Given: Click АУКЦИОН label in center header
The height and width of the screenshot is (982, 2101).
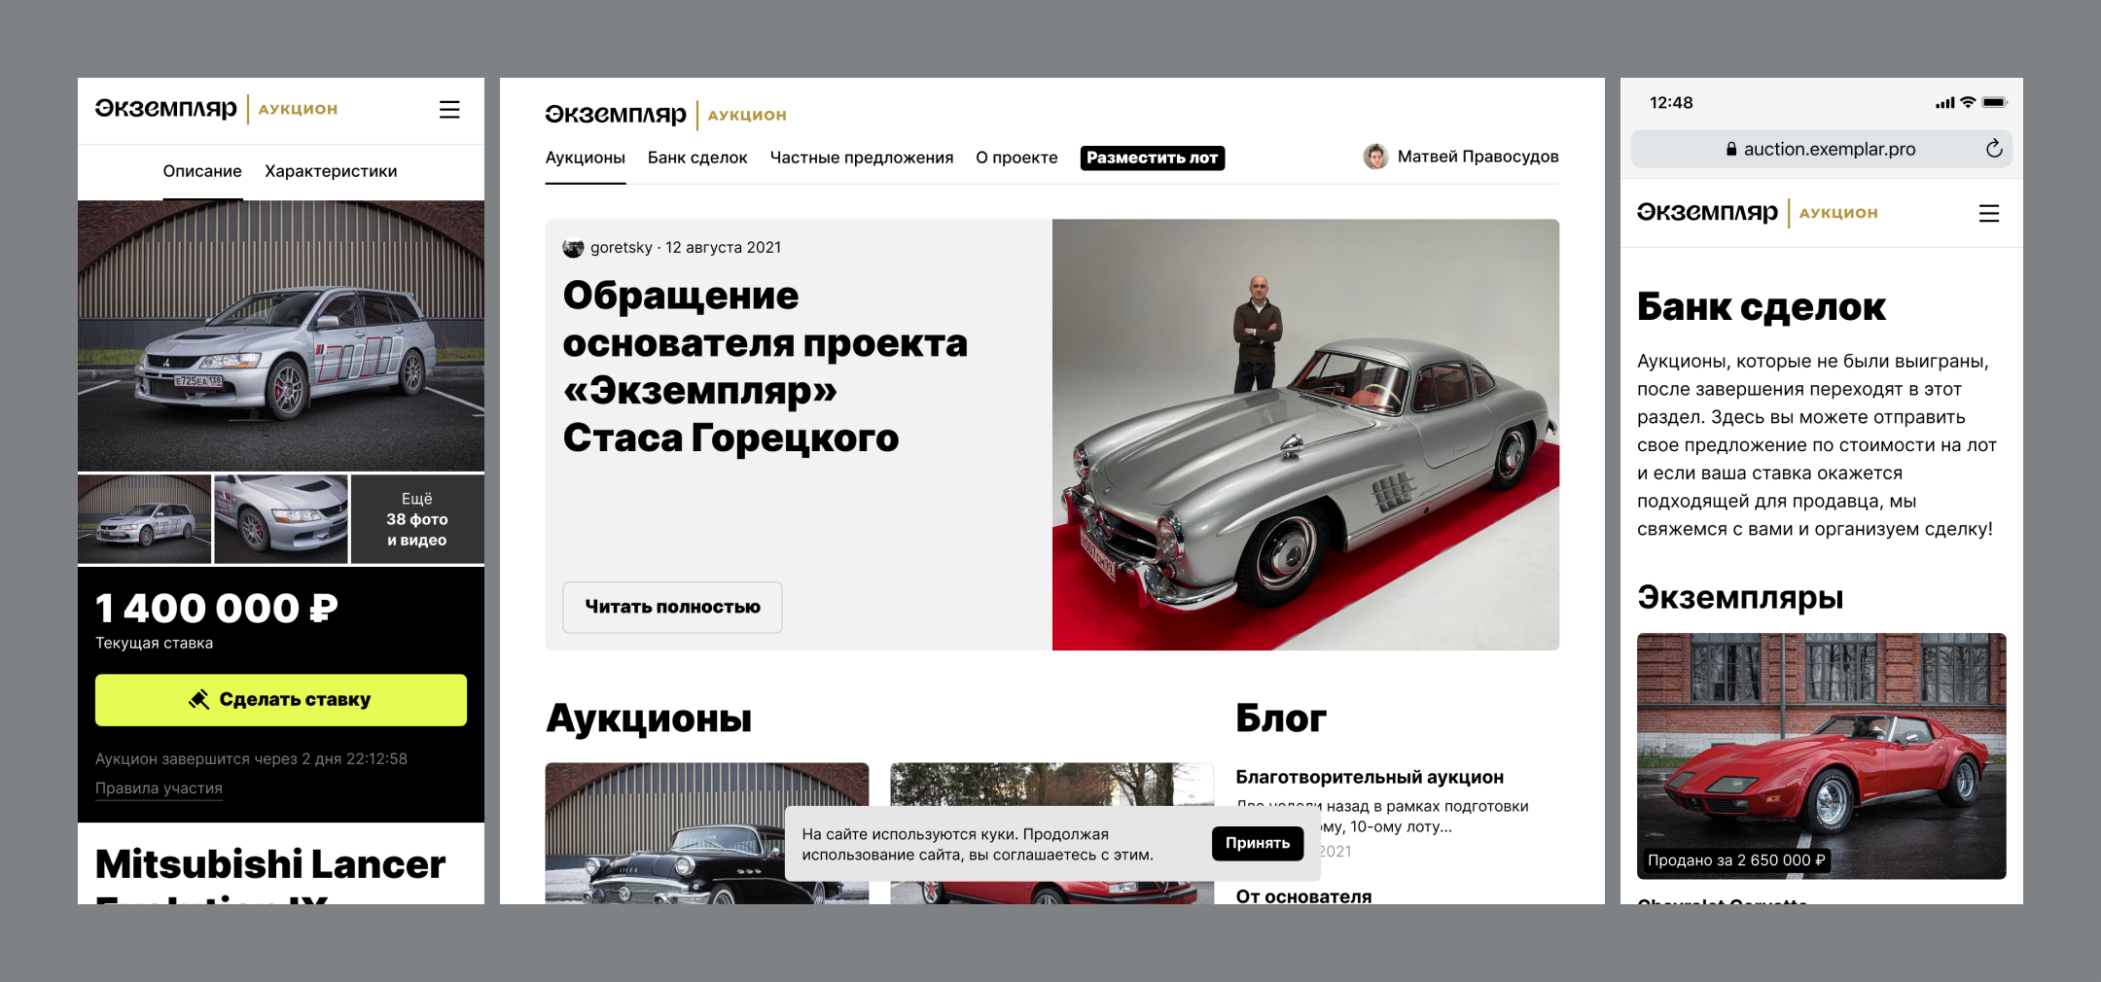Looking at the screenshot, I should coord(747,116).
